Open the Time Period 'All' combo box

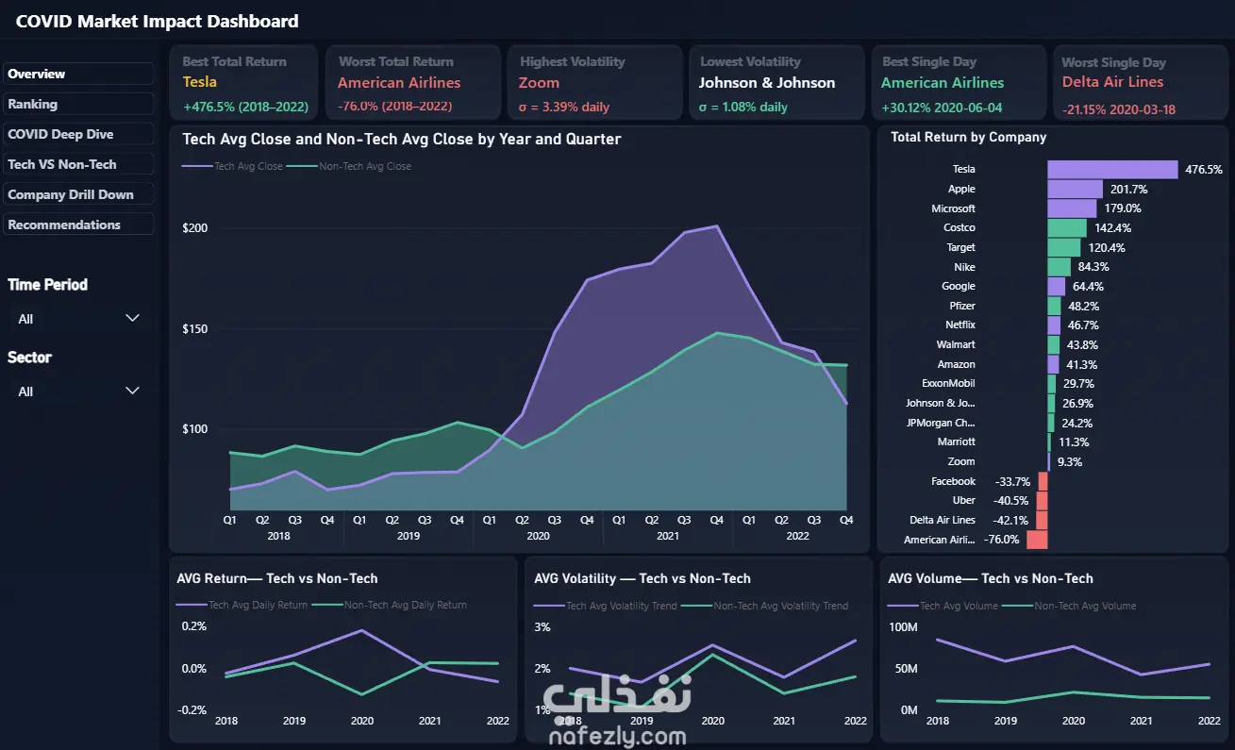click(78, 319)
